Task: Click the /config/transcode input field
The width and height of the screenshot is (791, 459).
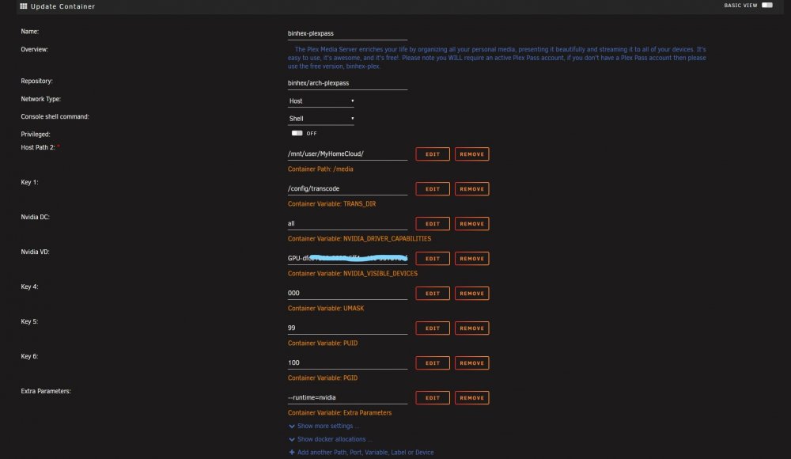Action: click(347, 189)
